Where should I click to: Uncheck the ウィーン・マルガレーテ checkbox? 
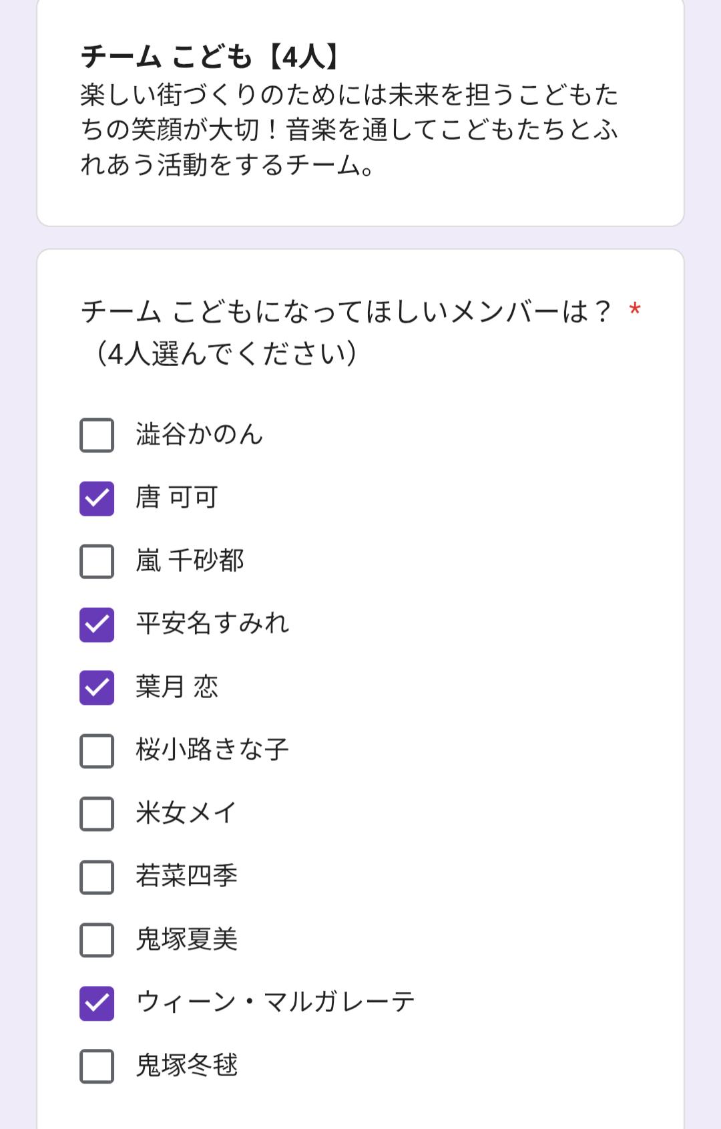[97, 1003]
